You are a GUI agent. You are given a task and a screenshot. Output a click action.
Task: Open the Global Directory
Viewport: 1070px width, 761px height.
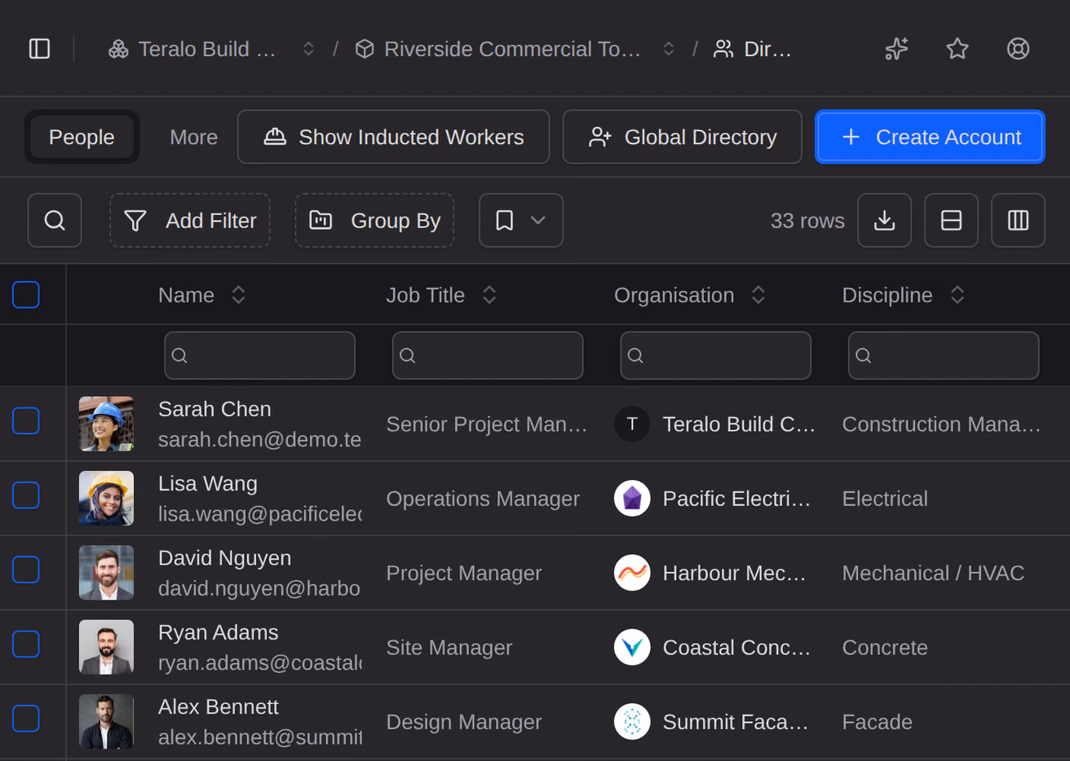pyautogui.click(x=683, y=137)
